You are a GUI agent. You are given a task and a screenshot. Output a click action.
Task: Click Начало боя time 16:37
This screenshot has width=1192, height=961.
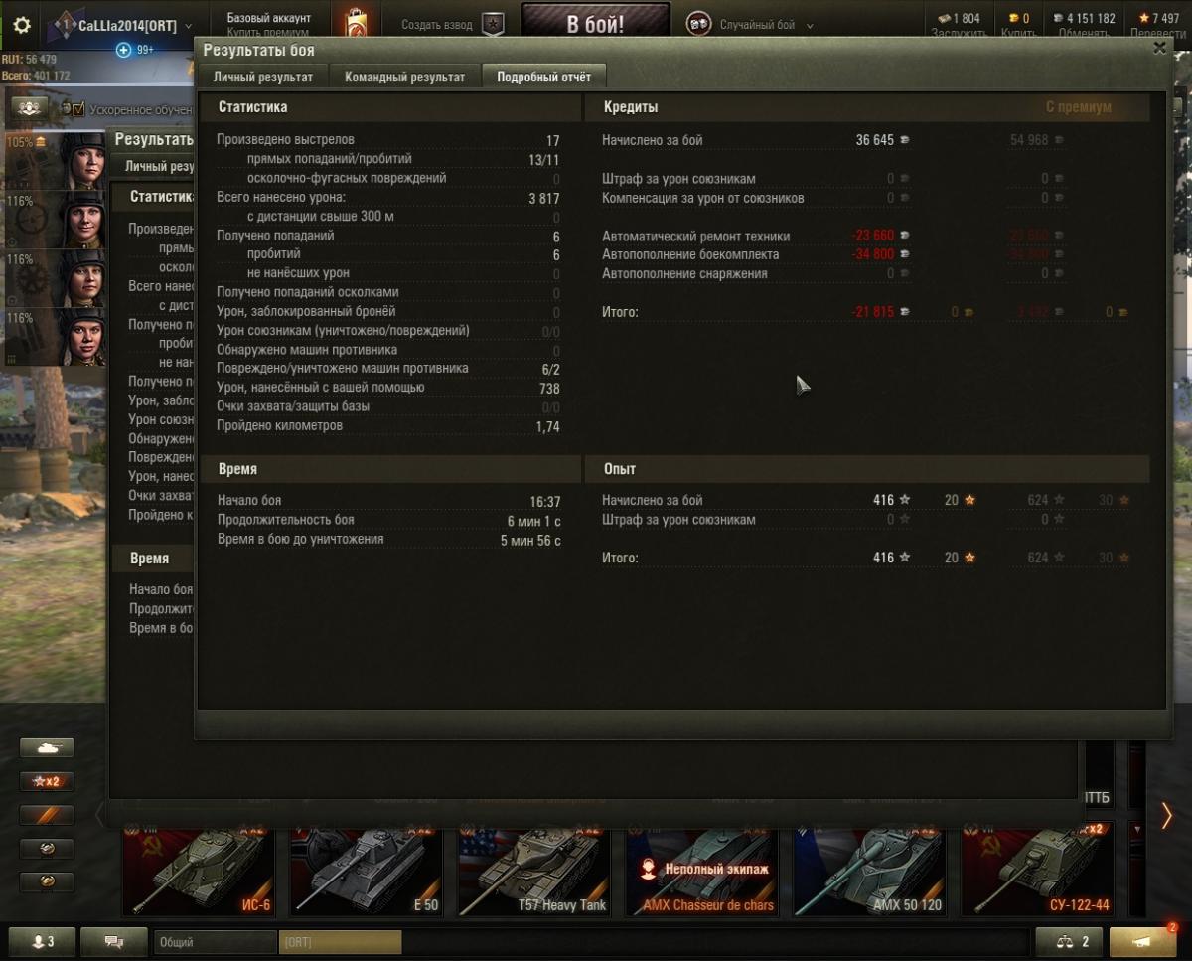[x=545, y=502]
